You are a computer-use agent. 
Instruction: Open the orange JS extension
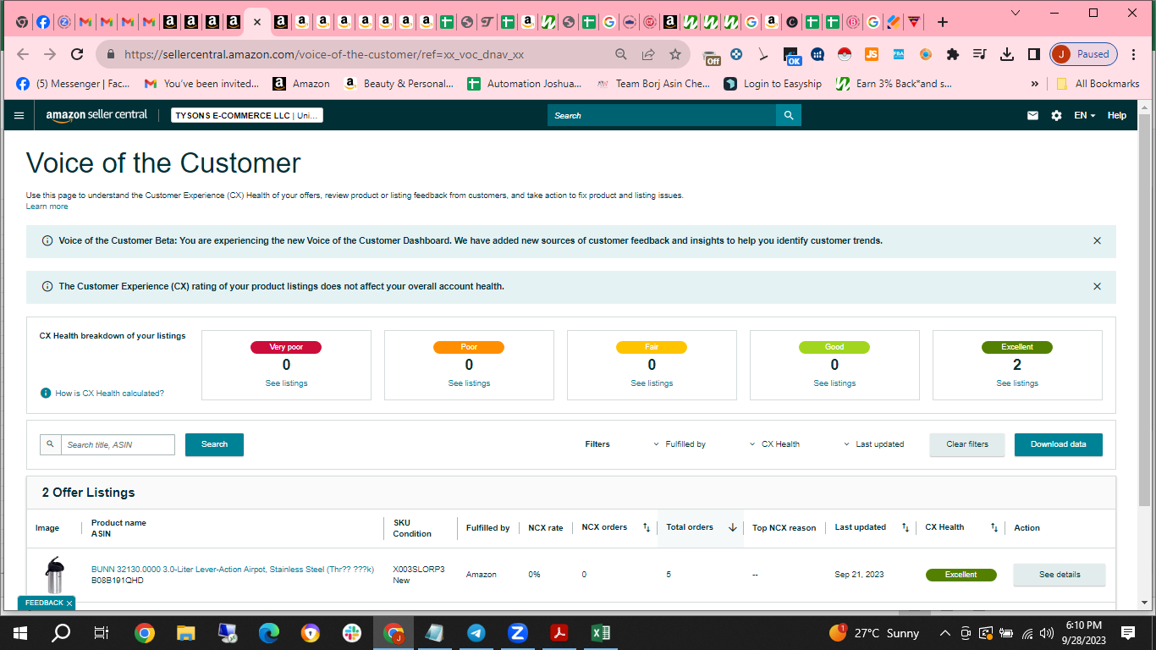tap(872, 54)
